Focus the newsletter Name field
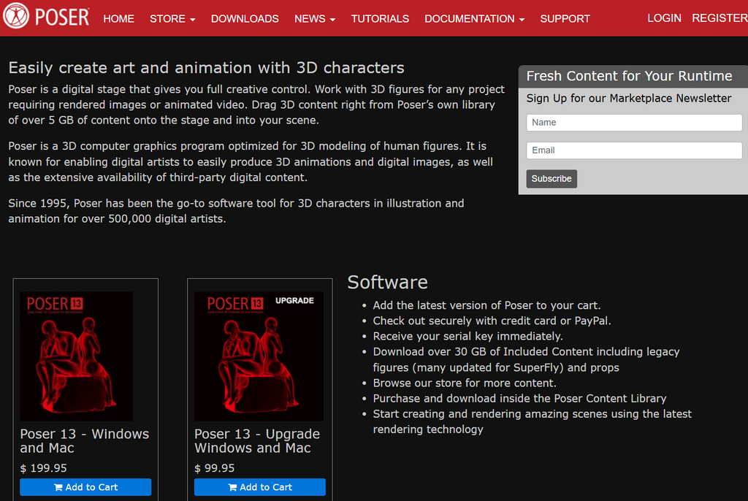Screen dimensions: 748x501 (634, 123)
